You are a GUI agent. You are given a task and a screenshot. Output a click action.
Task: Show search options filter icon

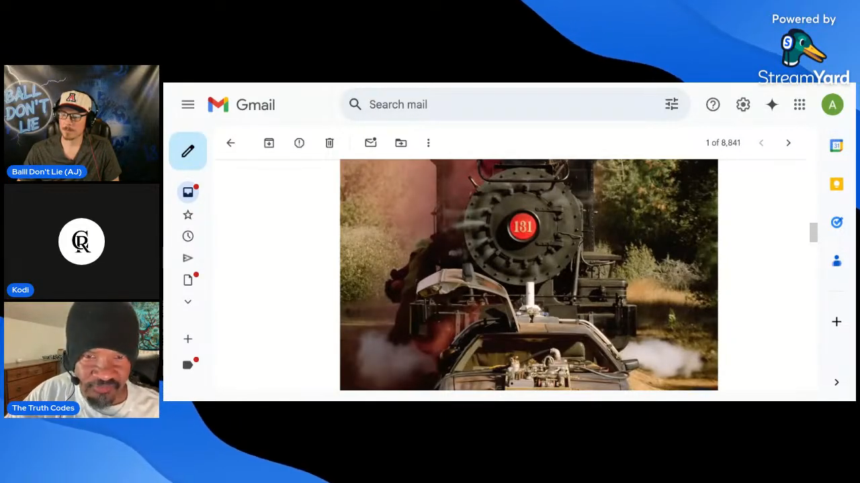pos(671,104)
